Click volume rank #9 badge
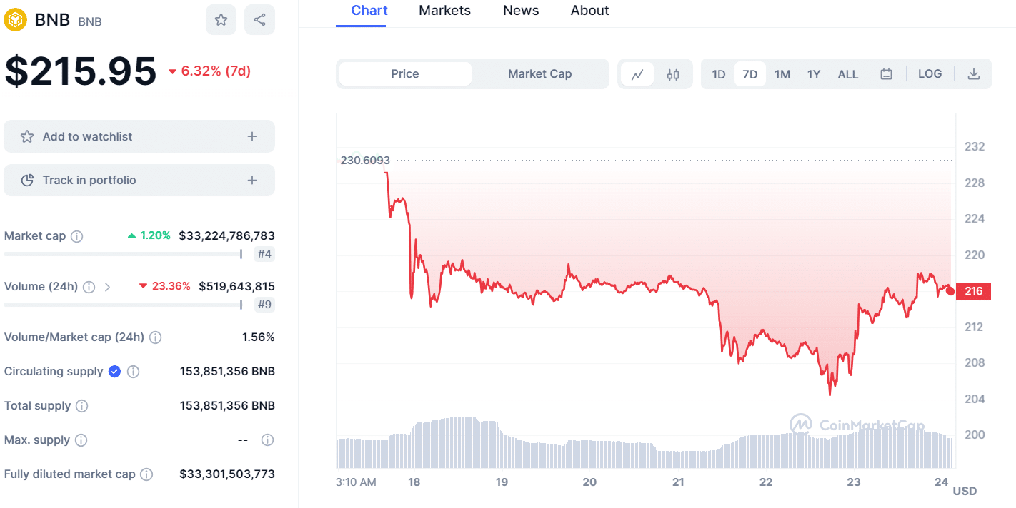Image resolution: width=1016 pixels, height=508 pixels. (264, 305)
